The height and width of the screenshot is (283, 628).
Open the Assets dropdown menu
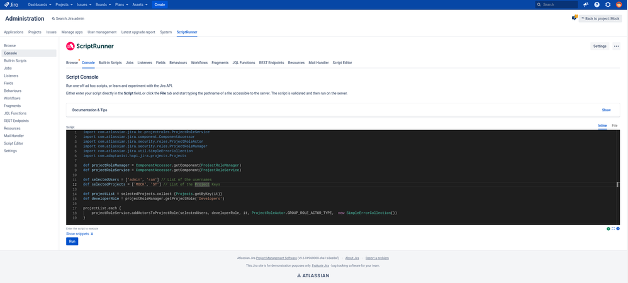[x=140, y=4]
